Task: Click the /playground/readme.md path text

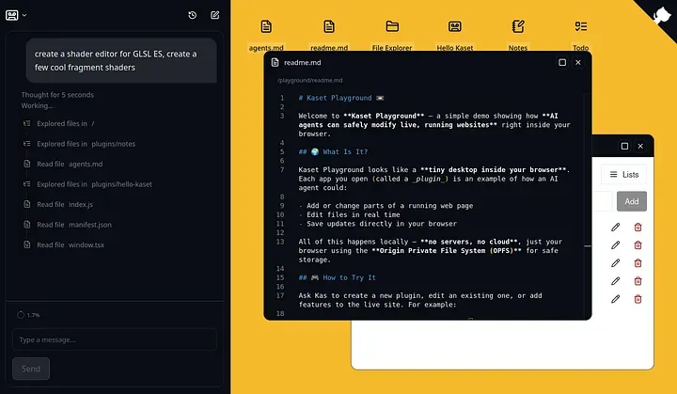Action: (310, 80)
